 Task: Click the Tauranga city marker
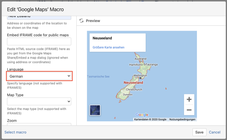(144, 64)
